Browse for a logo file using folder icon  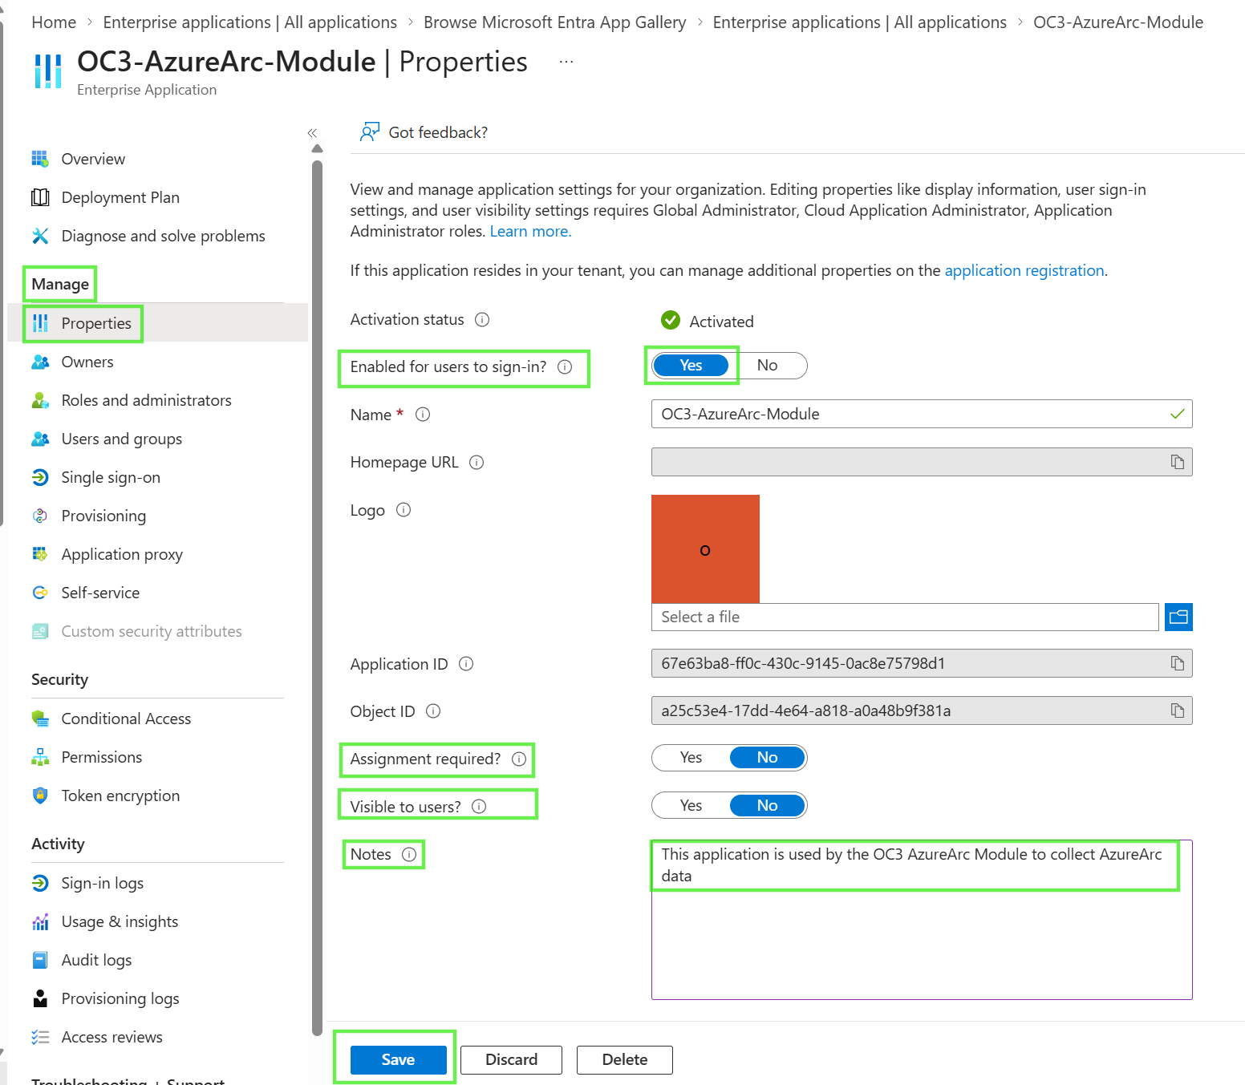tap(1178, 617)
